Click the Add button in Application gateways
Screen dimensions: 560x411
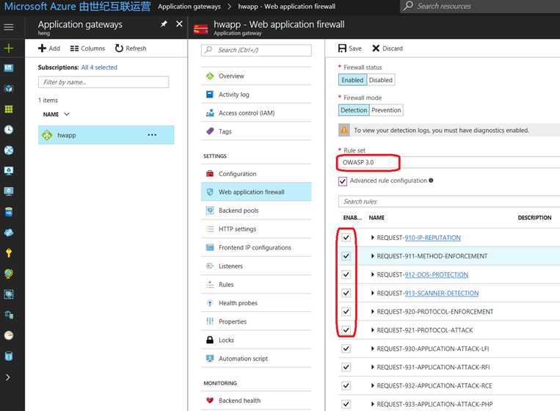[x=49, y=48]
